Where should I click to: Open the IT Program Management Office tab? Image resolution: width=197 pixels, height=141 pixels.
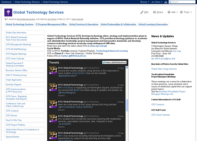pyautogui.click(x=51, y=24)
